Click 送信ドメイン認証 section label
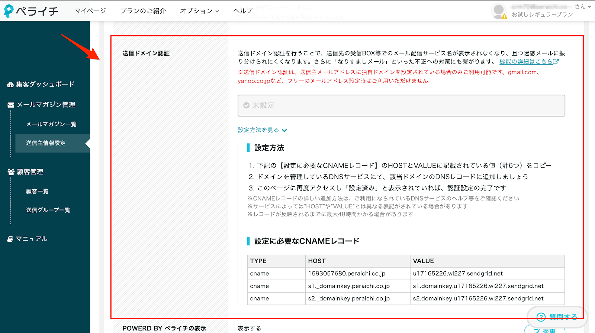Screen dimensions: 595x333 click(x=146, y=53)
